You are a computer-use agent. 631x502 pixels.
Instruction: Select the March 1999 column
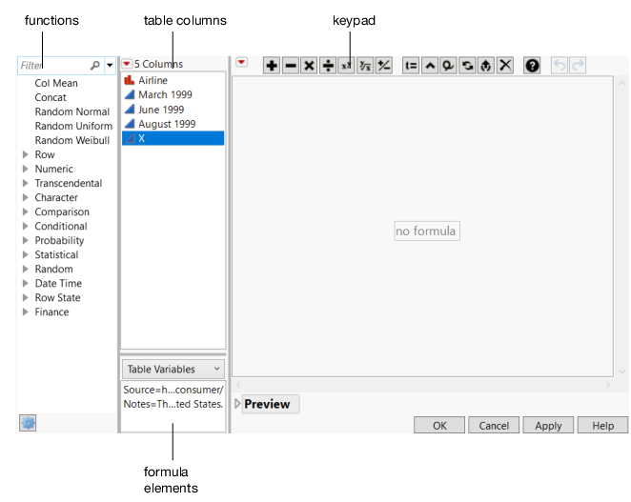pyautogui.click(x=173, y=94)
